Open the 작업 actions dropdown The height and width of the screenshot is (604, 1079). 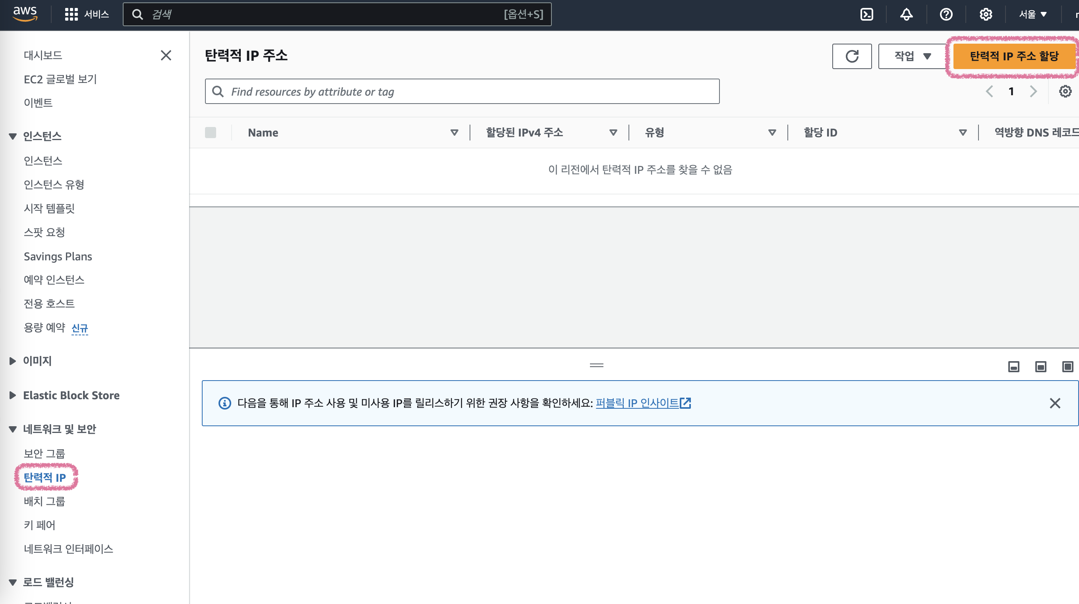(912, 56)
